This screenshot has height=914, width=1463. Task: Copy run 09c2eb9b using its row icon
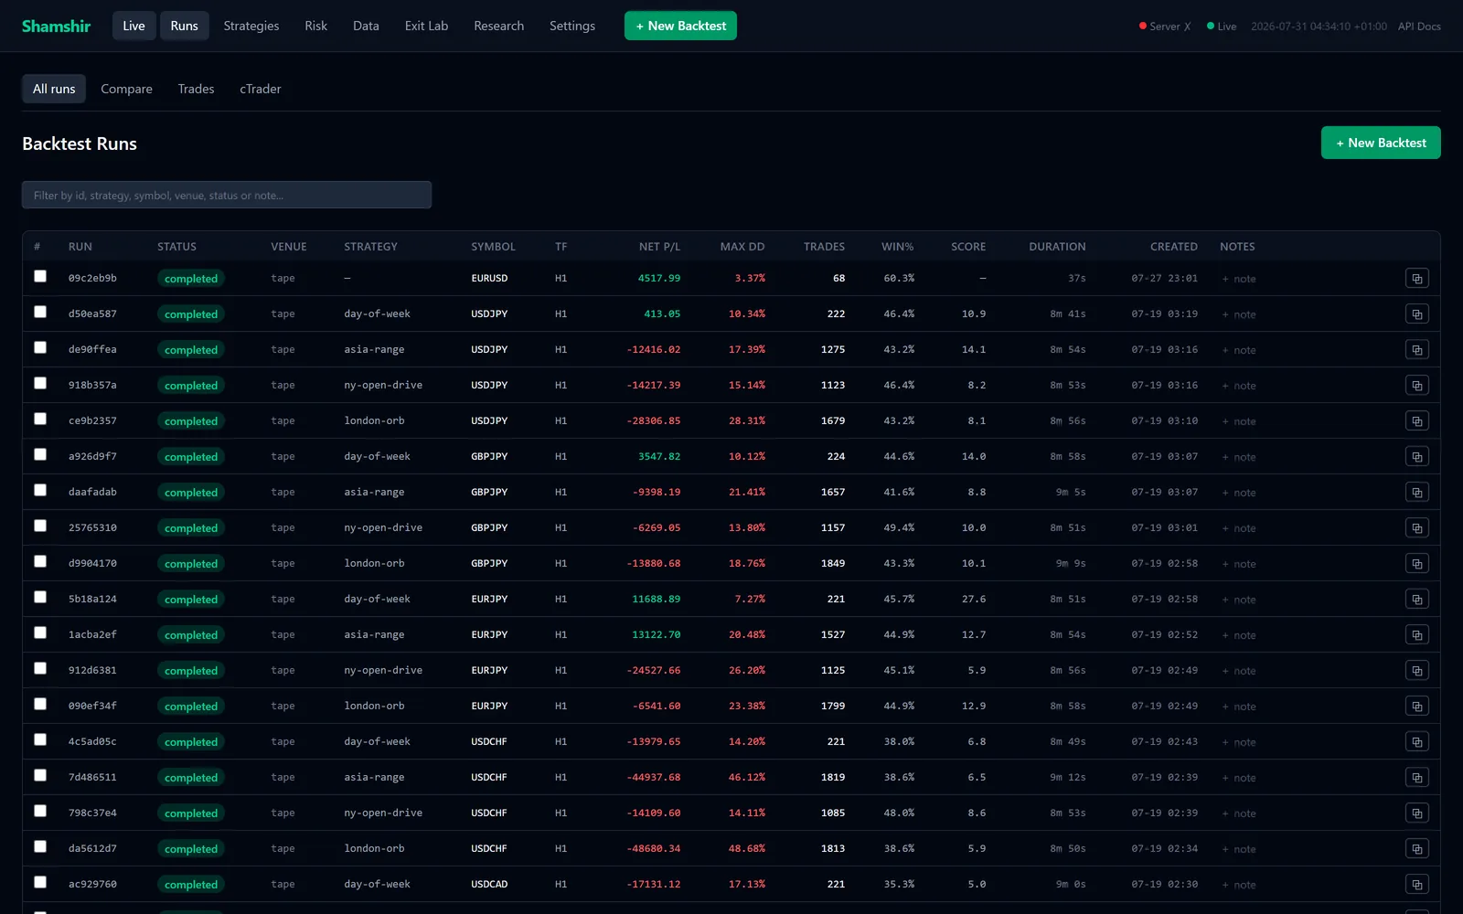1416,278
